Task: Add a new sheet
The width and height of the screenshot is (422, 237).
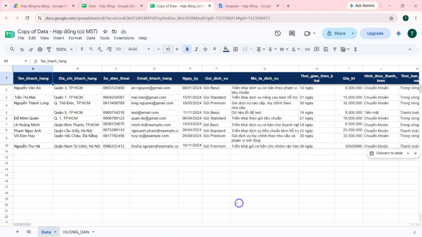Action: coord(17,232)
